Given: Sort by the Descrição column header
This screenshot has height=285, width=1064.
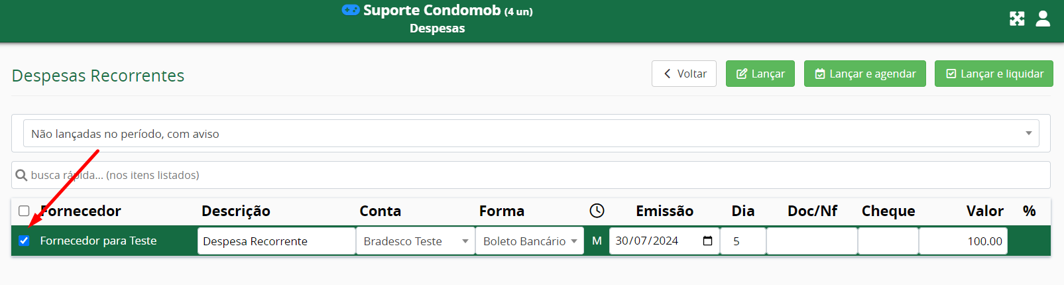Looking at the screenshot, I should click(x=236, y=211).
